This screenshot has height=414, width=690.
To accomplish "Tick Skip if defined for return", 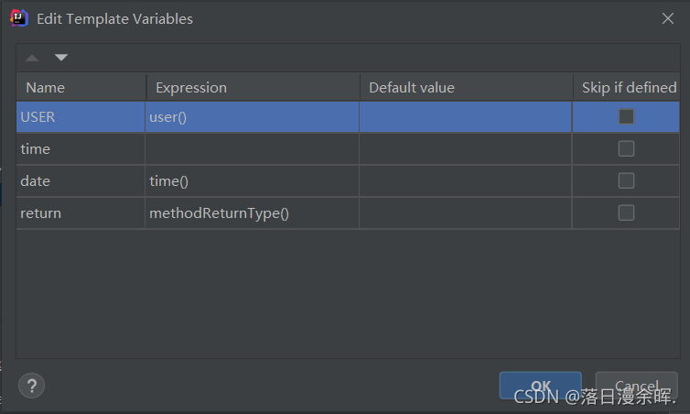I will pos(626,212).
